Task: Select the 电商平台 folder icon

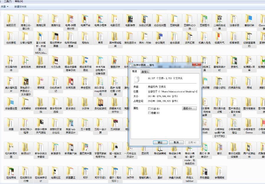Action: coord(85,19)
